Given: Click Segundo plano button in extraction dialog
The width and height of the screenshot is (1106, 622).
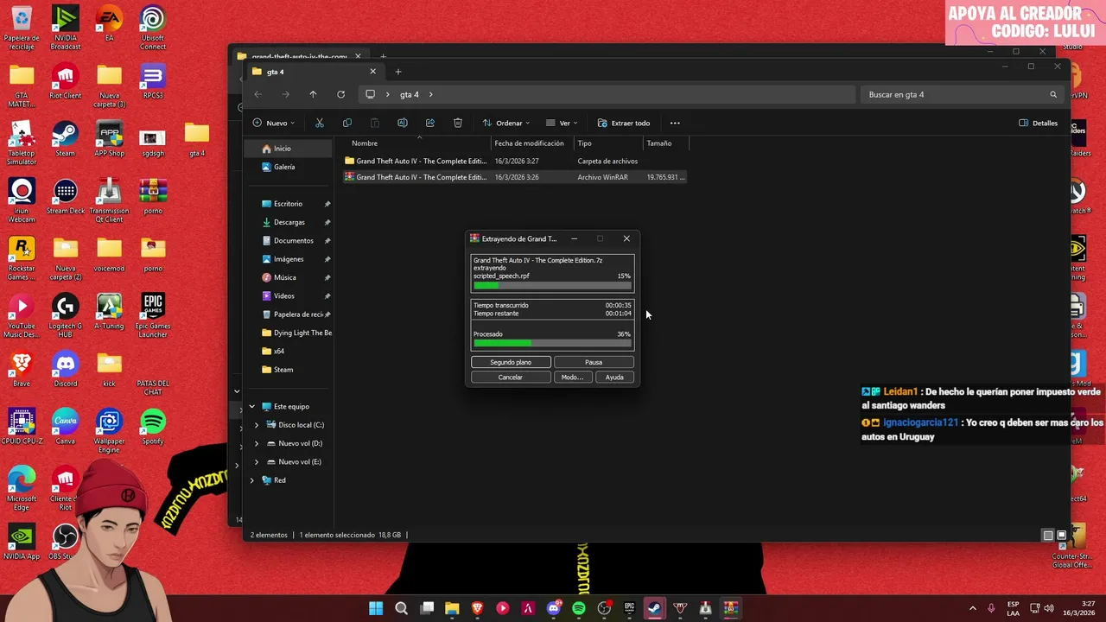Looking at the screenshot, I should 511,362.
